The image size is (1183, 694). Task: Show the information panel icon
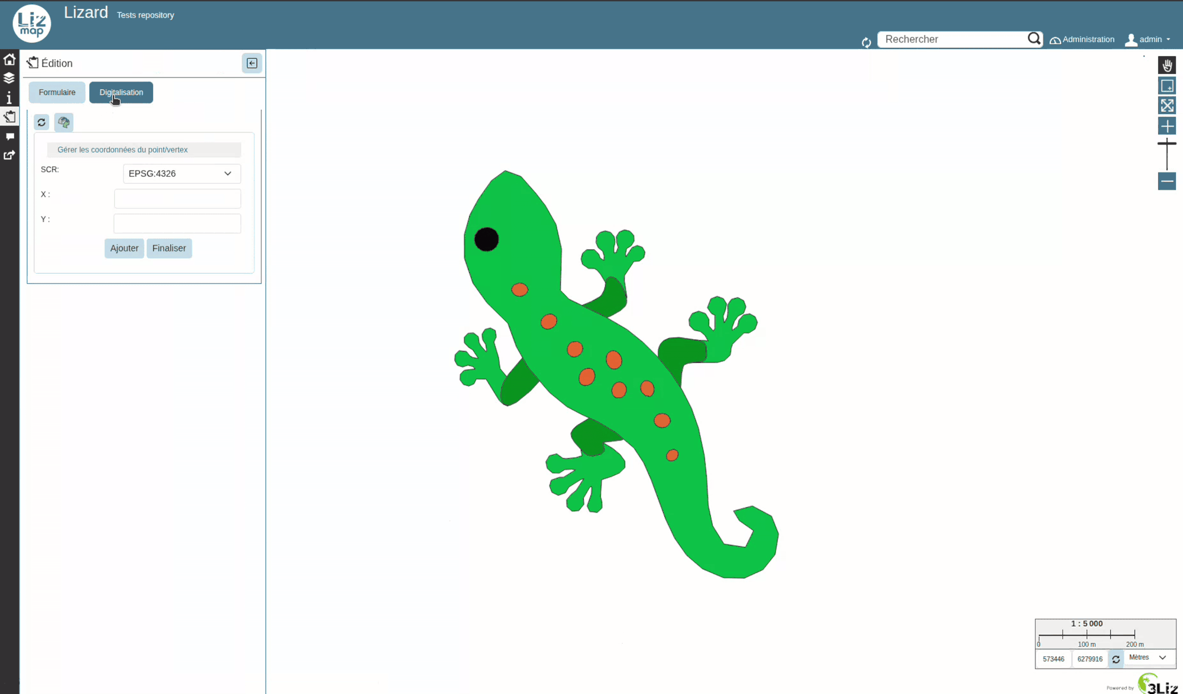(x=9, y=98)
